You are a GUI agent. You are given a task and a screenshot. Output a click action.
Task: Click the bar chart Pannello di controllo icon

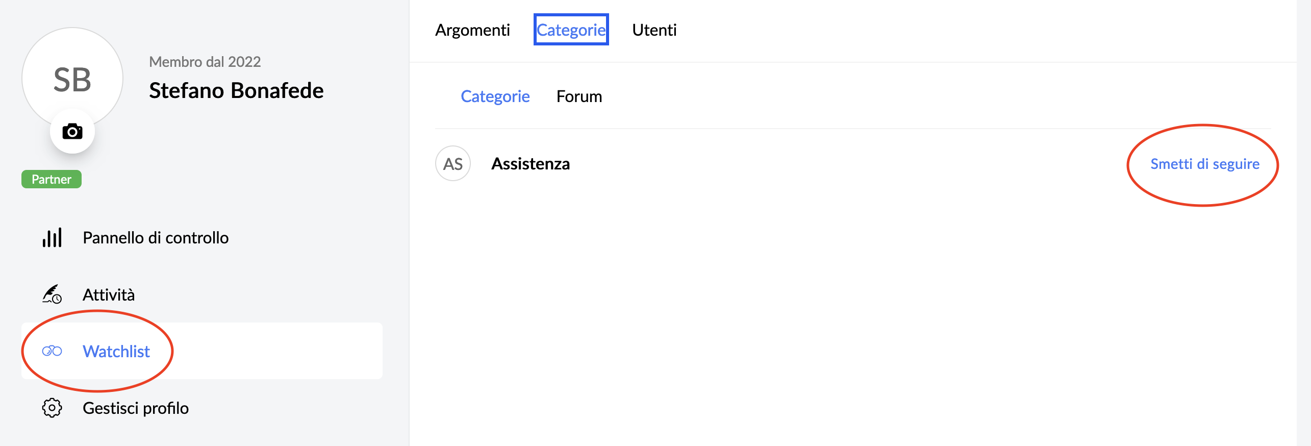pos(52,238)
